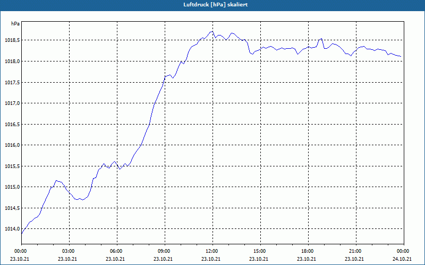Click the 1016,5 y-axis label
This screenshot has height=265, width=425.
pos(11,125)
